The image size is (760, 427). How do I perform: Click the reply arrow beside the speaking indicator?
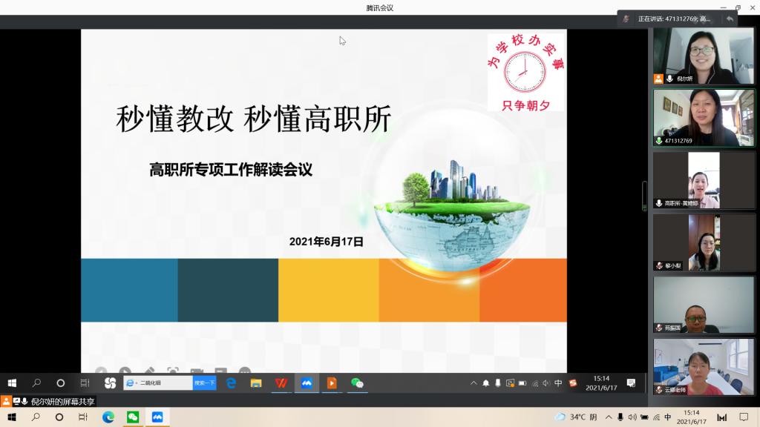730,19
